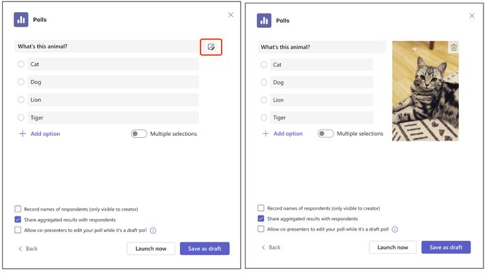Close the right Polls dialog
Image resolution: width=489 pixels, height=273 pixels.
point(472,16)
